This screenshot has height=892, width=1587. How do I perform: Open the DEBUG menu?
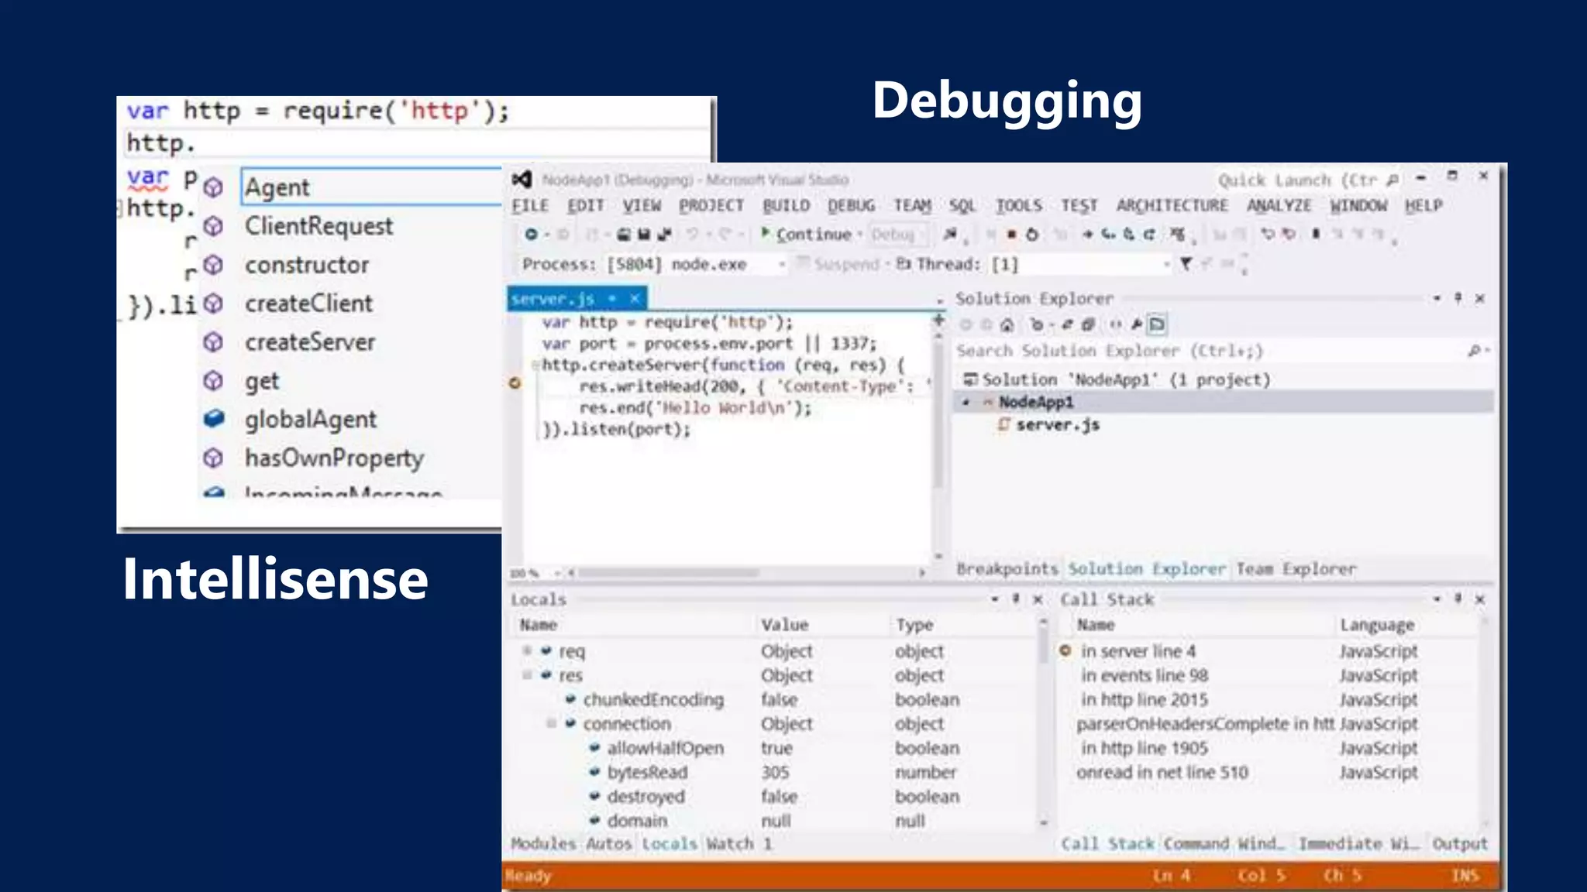(851, 205)
